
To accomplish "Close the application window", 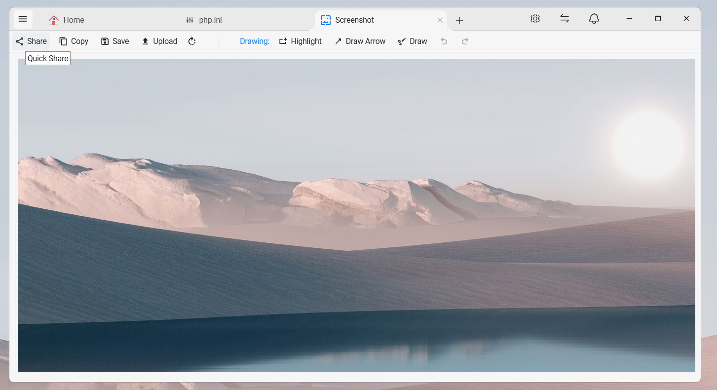I will [686, 19].
